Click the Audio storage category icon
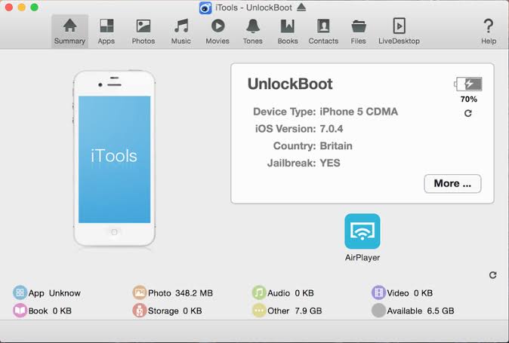This screenshot has width=509, height=343. tap(259, 292)
